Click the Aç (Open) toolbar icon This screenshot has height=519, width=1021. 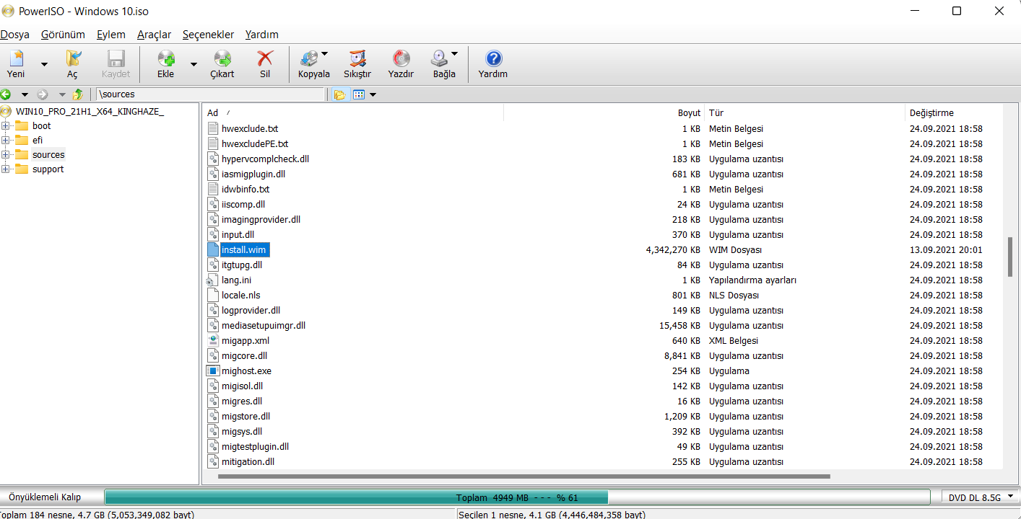pos(72,59)
